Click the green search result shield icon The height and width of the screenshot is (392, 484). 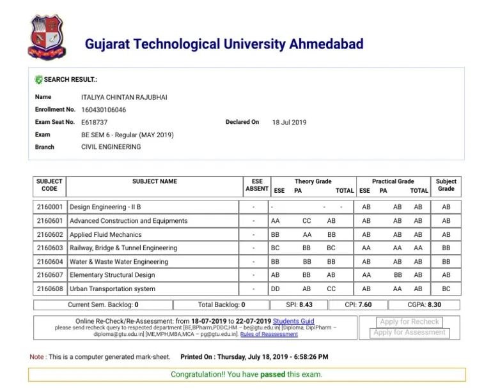[x=38, y=80]
